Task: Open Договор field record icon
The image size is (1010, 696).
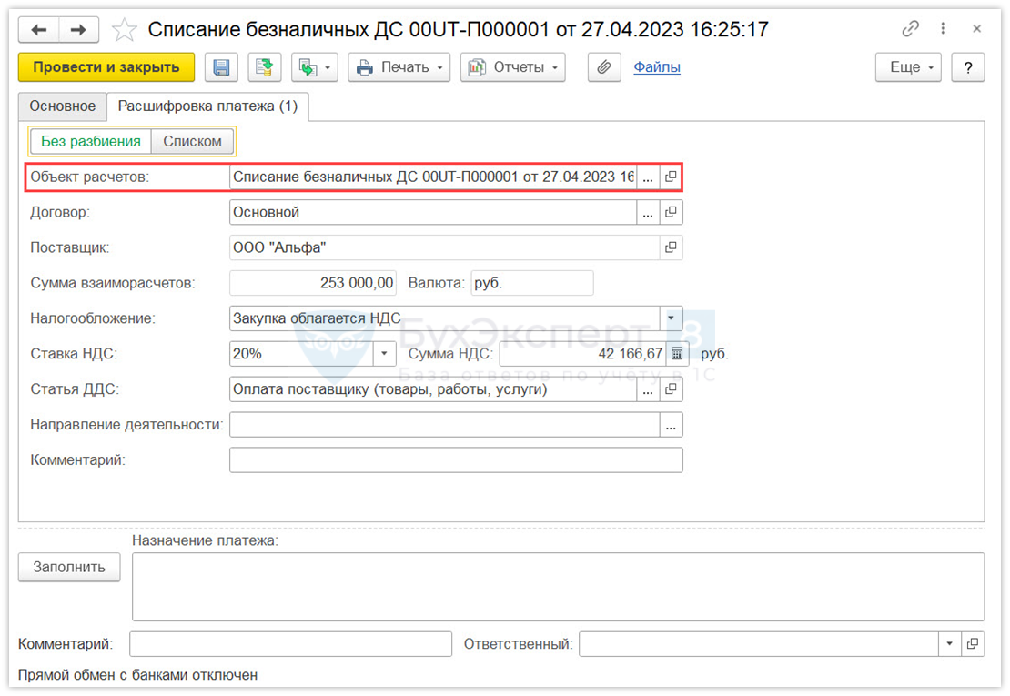Action: 672,212
